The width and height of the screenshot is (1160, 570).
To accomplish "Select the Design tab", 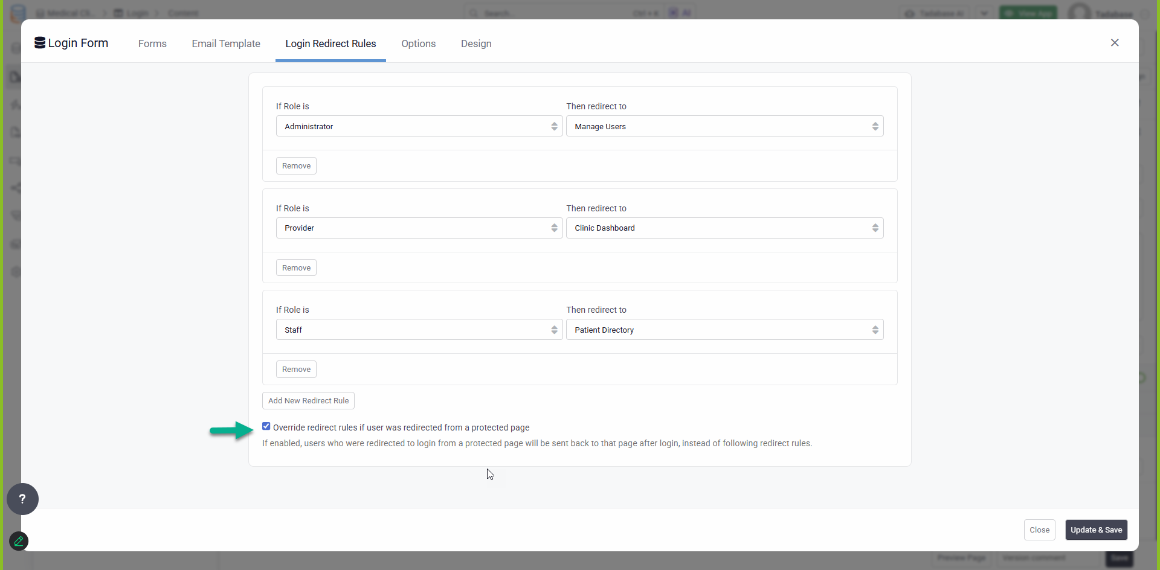I will point(476,43).
